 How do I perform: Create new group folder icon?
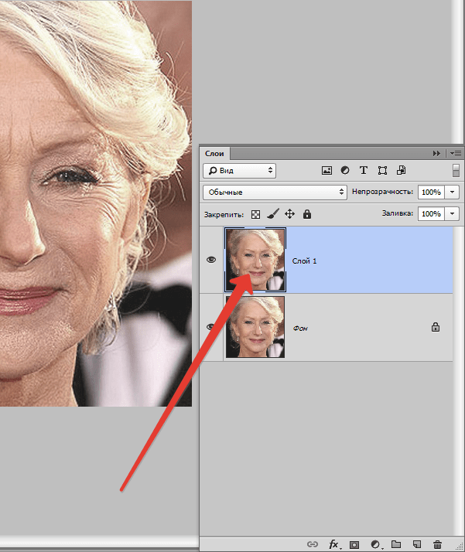[x=396, y=544]
